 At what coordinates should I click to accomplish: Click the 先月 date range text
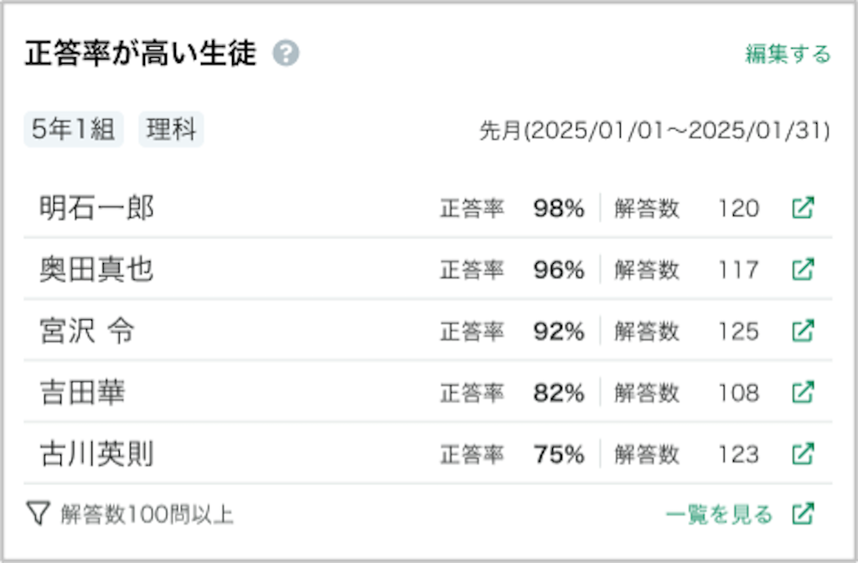pyautogui.click(x=654, y=131)
